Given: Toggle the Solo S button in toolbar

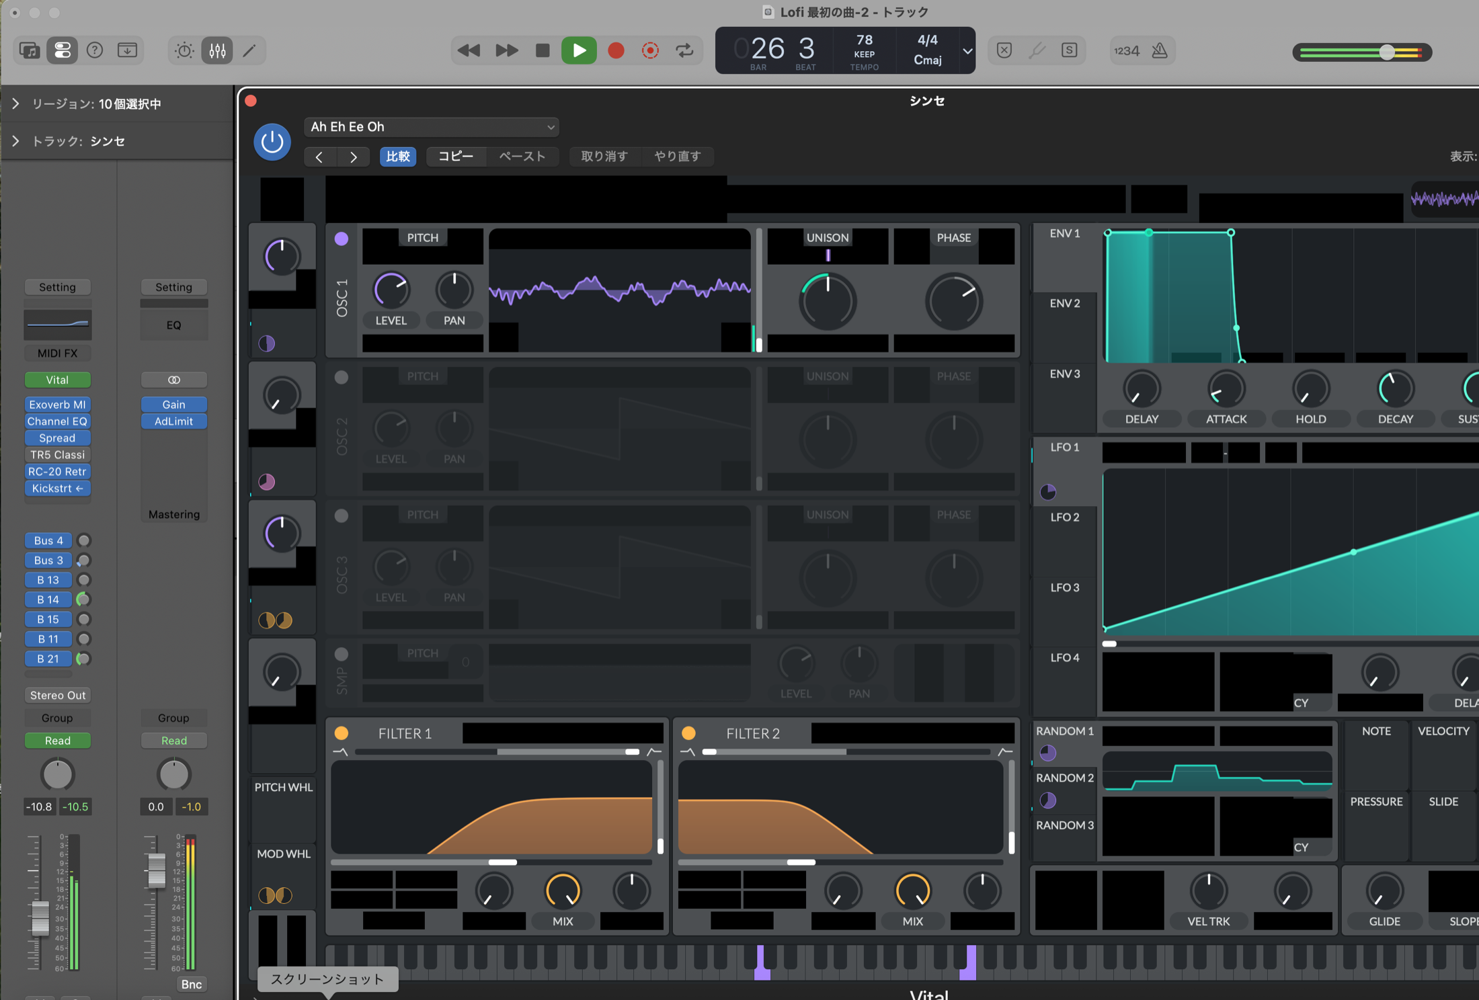Looking at the screenshot, I should [x=1070, y=50].
